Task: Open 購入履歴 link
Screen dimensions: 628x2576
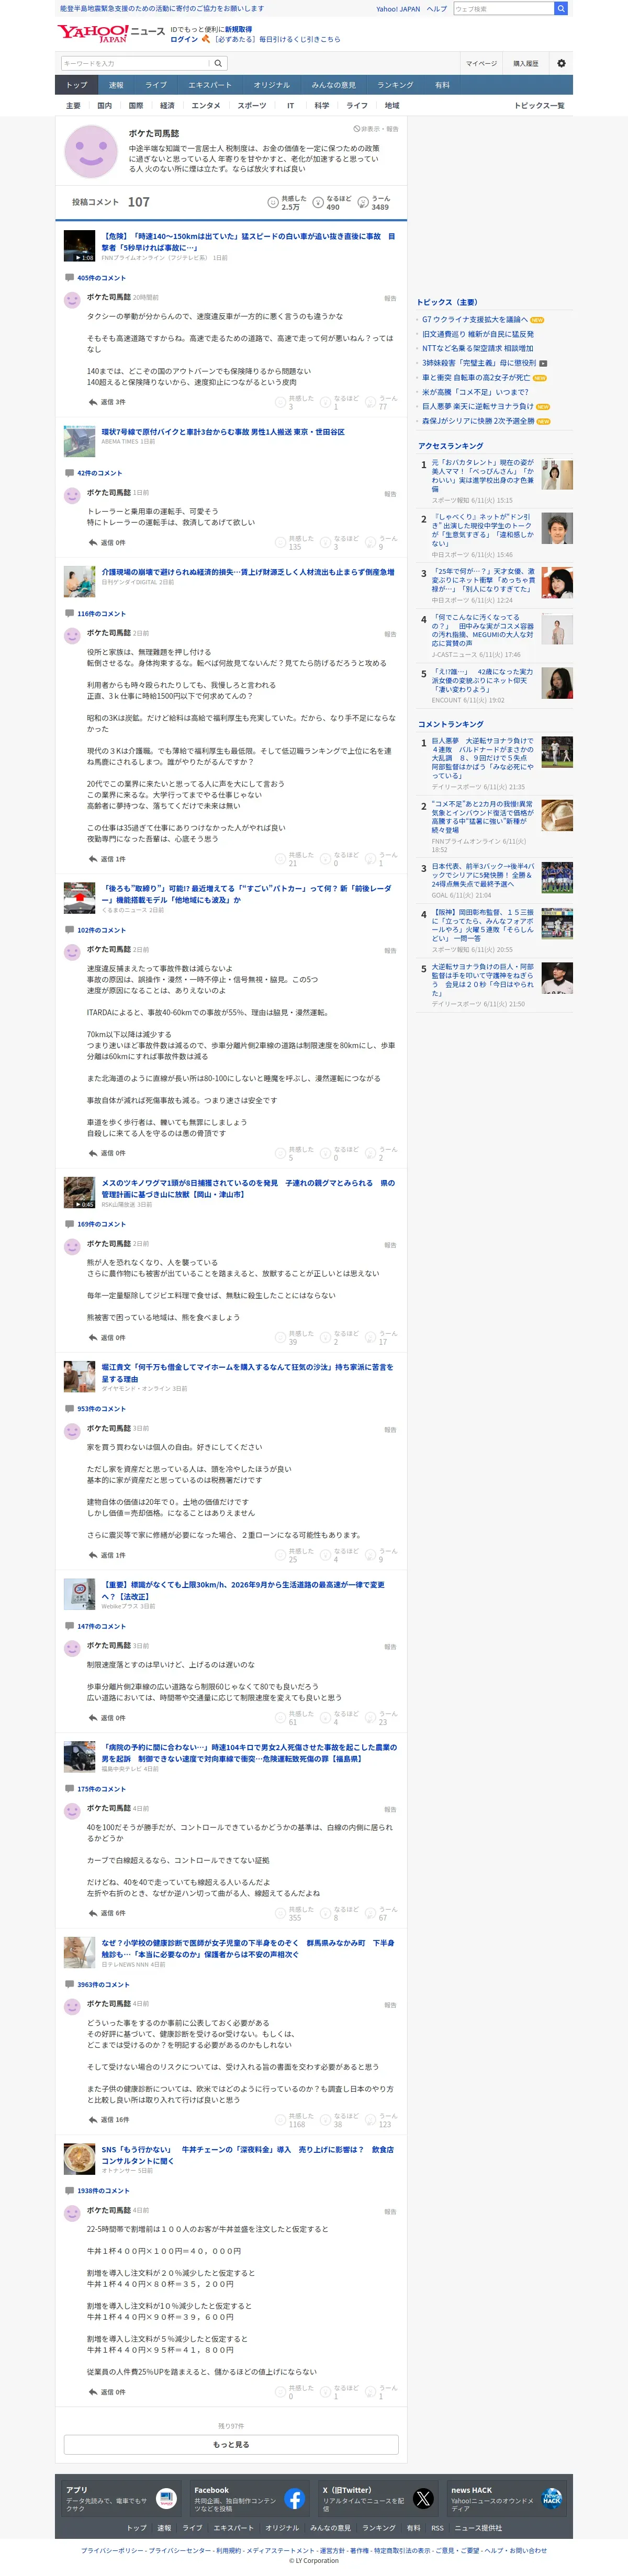Action: pos(526,63)
